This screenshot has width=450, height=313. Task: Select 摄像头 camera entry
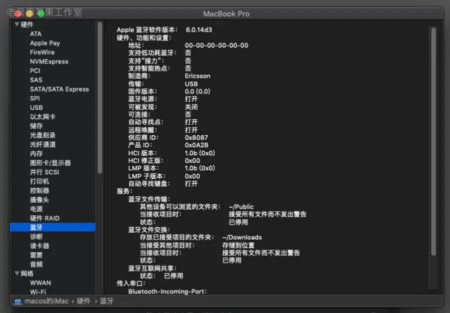[39, 200]
